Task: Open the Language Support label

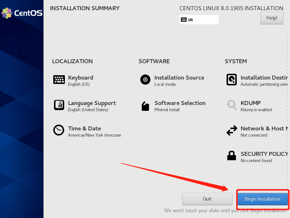Action: click(92, 103)
